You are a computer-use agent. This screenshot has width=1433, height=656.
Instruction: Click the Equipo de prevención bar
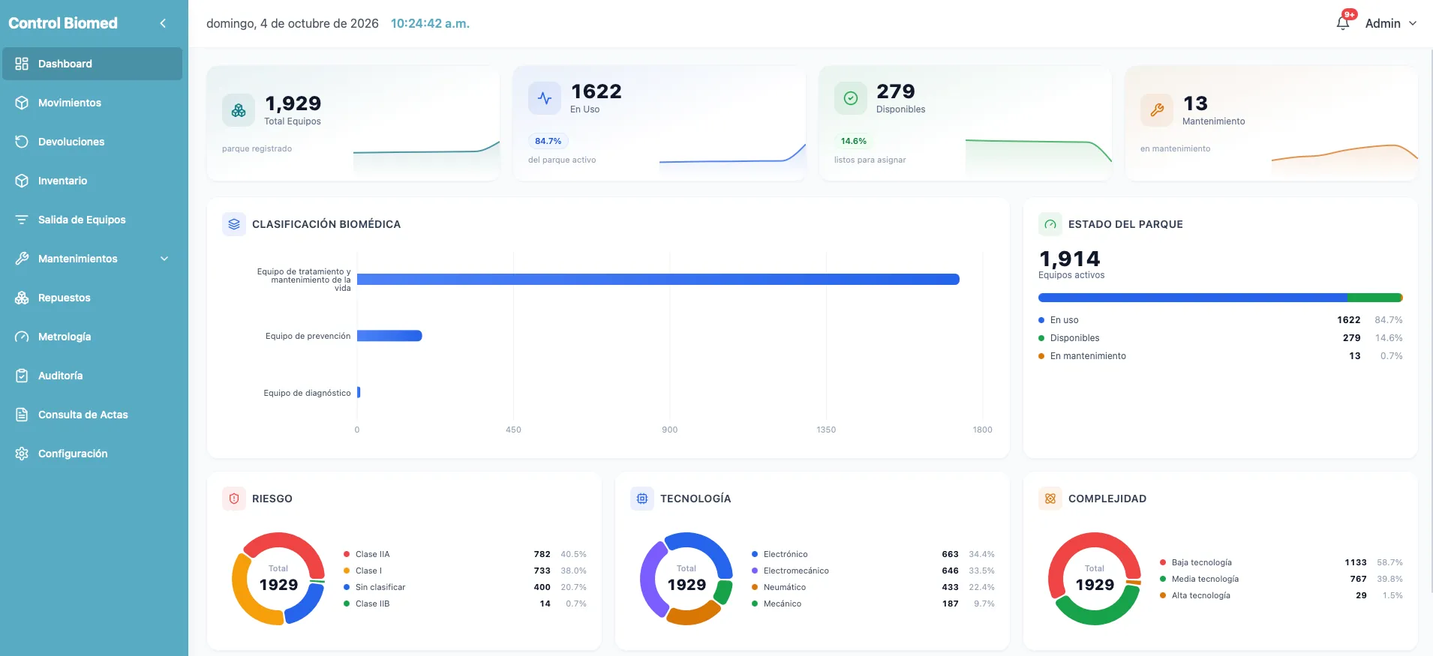tap(389, 336)
